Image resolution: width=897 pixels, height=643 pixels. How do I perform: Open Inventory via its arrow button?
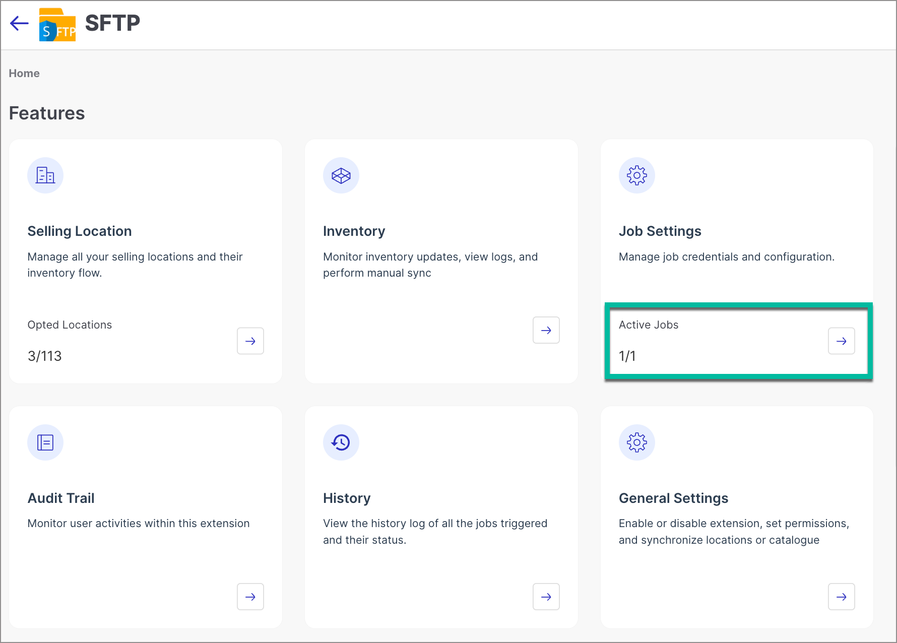pos(546,330)
